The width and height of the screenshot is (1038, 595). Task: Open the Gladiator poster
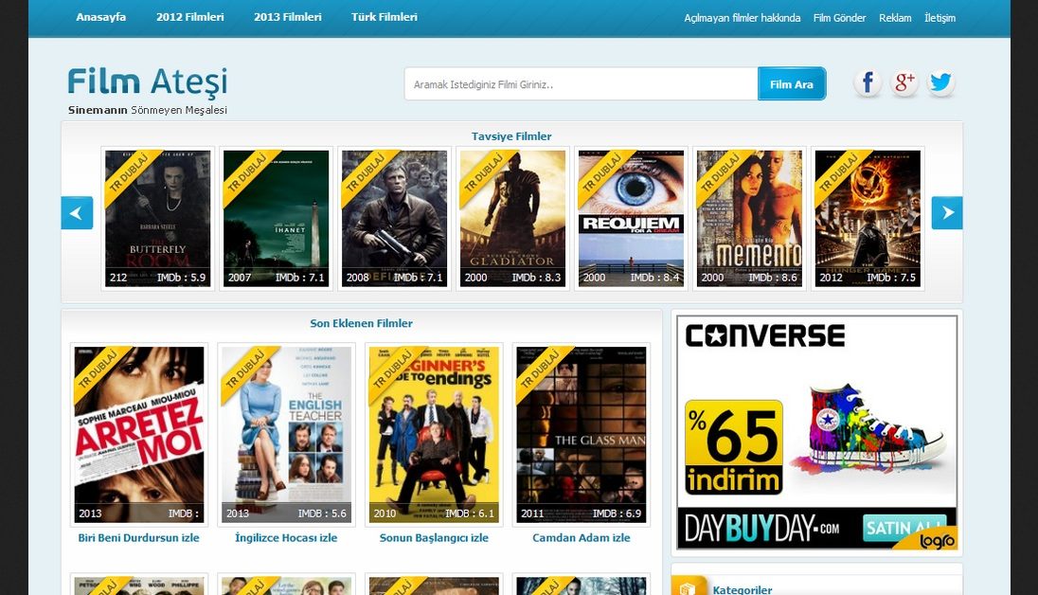pos(513,219)
